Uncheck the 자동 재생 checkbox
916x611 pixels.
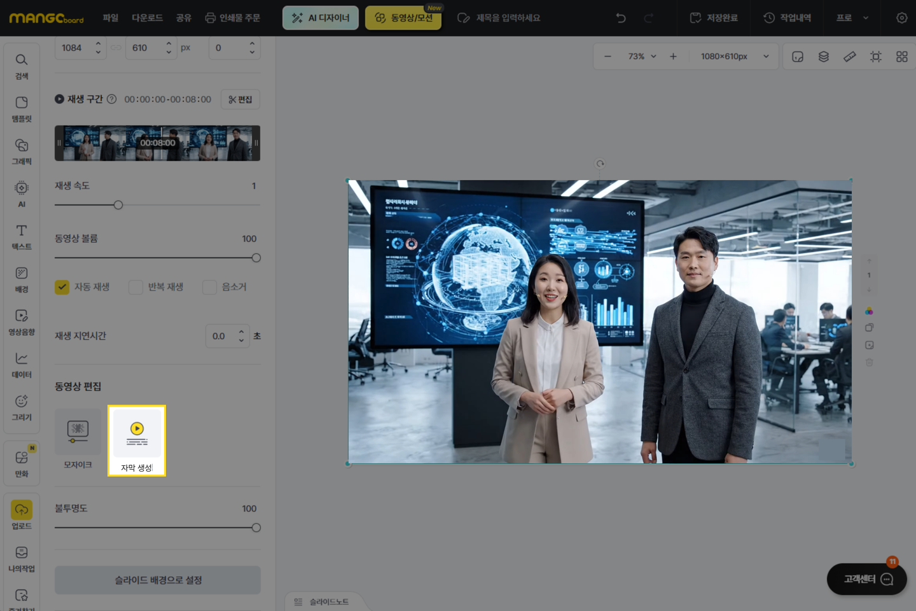pyautogui.click(x=62, y=287)
